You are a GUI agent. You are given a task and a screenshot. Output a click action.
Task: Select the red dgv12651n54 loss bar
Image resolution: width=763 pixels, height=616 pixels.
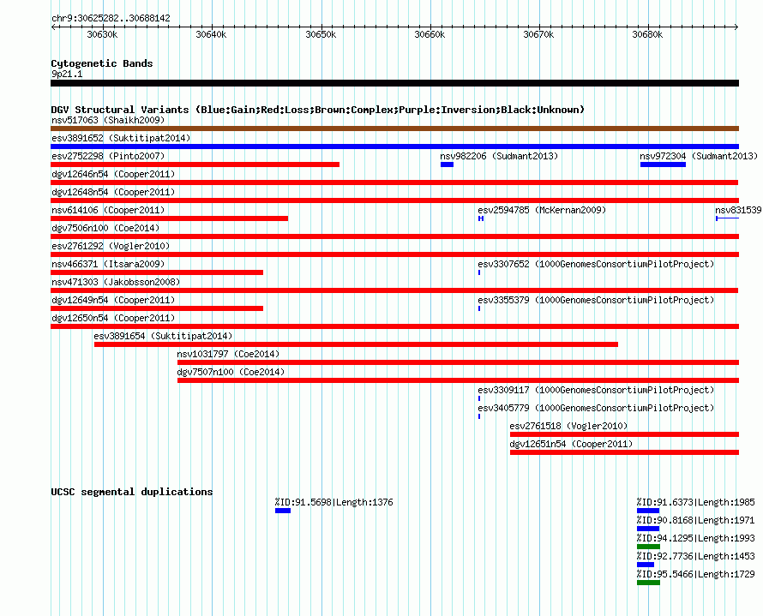[x=624, y=452]
